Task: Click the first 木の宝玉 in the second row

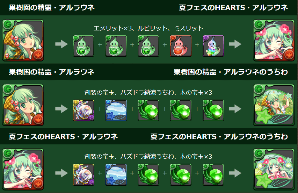Action: pos(148,110)
